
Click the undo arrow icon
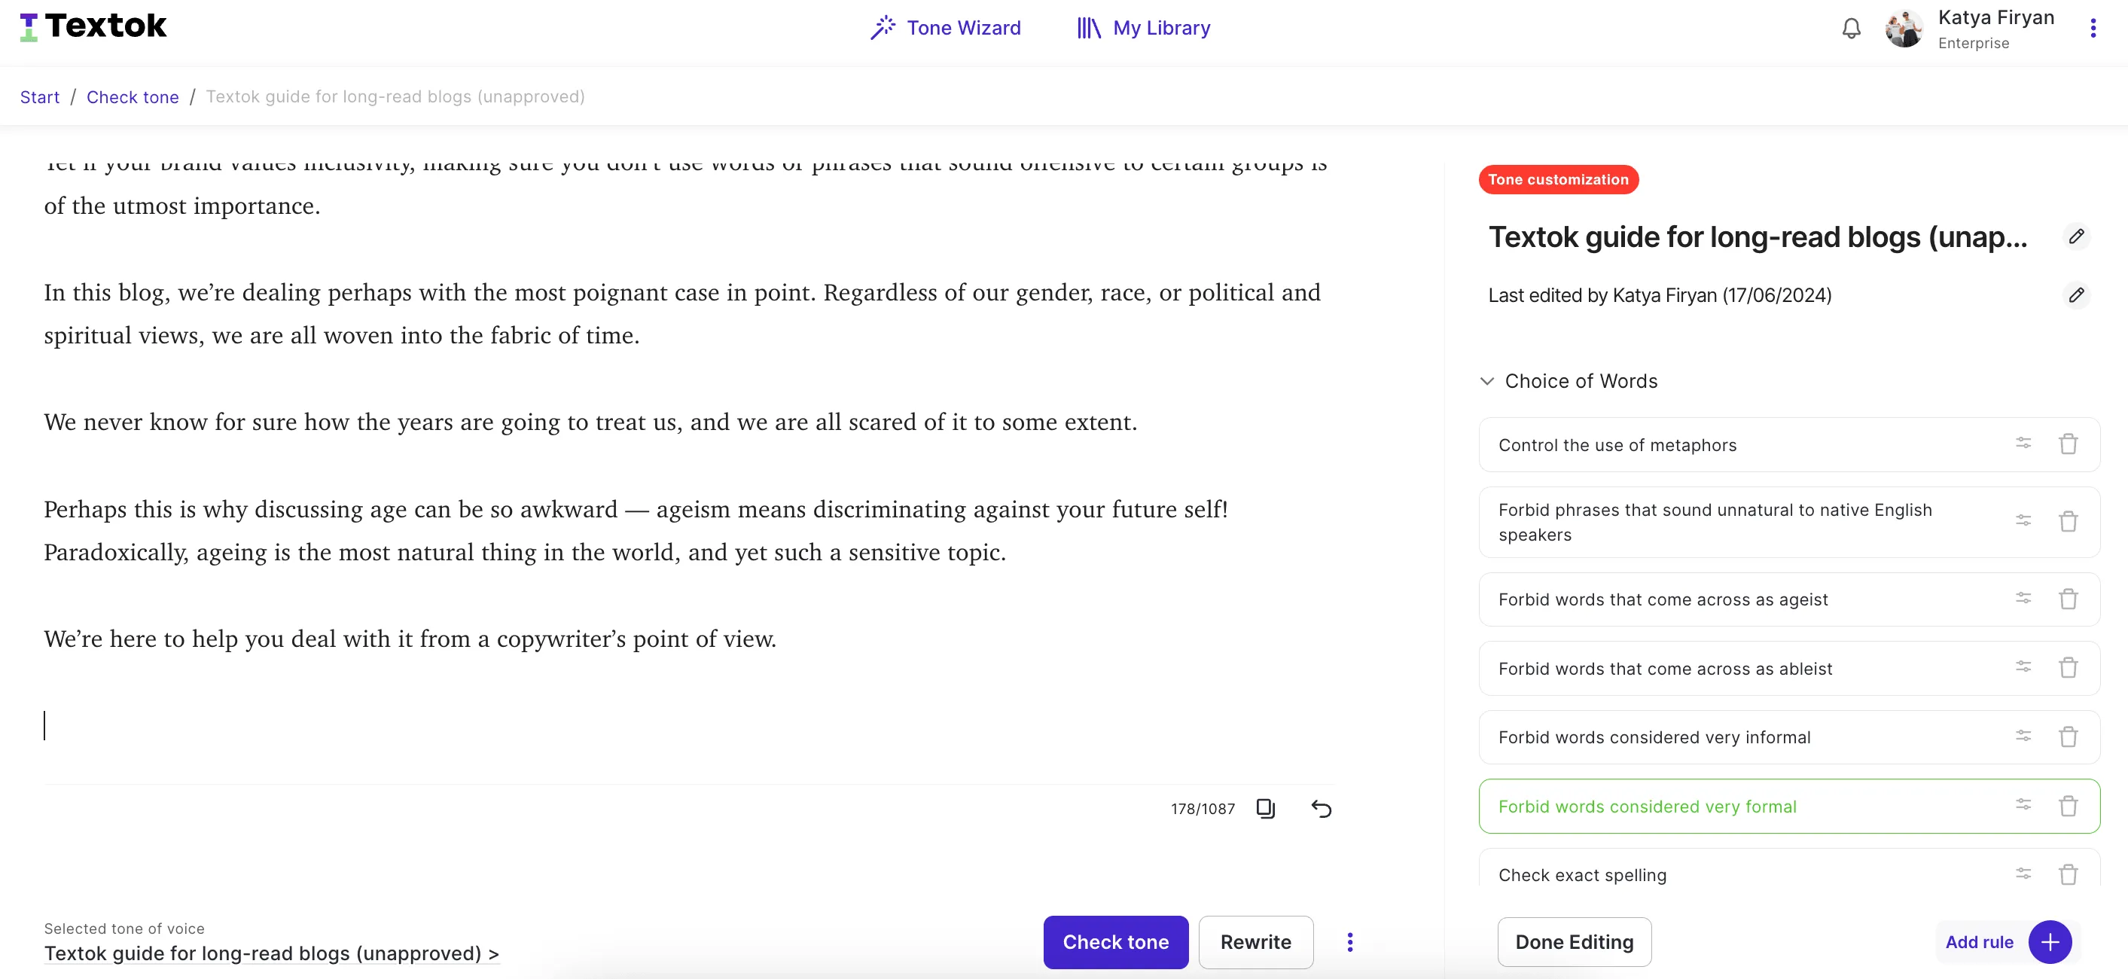point(1321,808)
